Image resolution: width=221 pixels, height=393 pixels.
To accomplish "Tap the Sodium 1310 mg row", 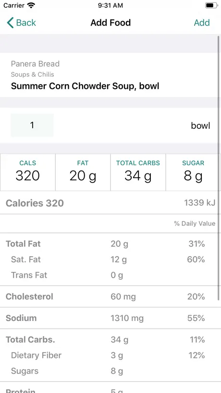I will point(110,318).
